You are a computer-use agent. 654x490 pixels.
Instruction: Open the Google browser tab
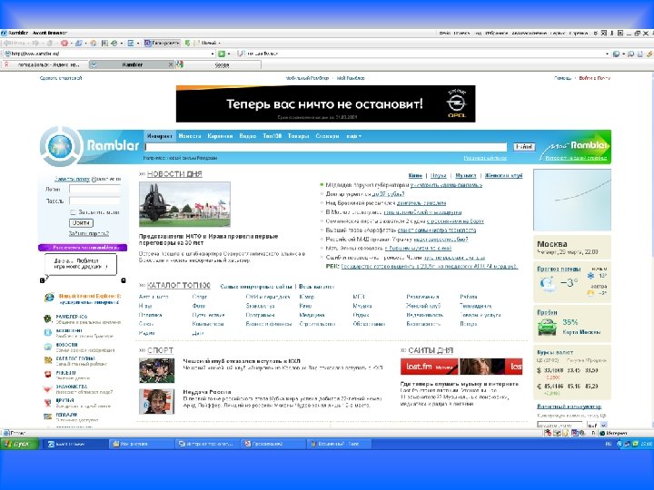coord(218,64)
